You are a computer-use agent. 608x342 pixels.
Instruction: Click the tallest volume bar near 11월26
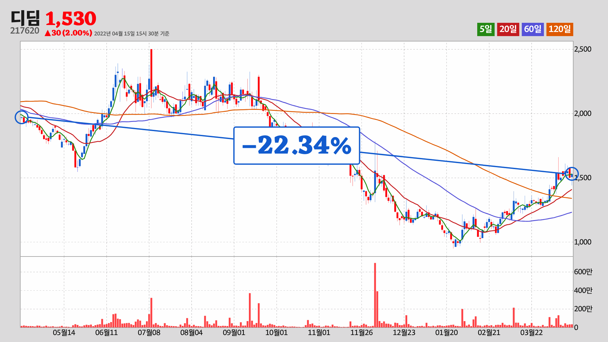point(375,294)
